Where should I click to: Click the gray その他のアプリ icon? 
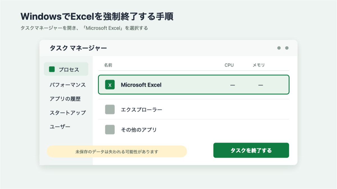tap(110, 130)
